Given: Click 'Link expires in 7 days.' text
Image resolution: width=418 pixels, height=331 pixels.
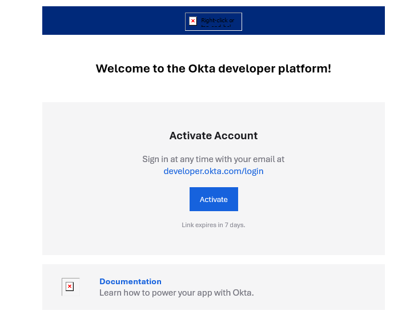Looking at the screenshot, I should 213,225.
